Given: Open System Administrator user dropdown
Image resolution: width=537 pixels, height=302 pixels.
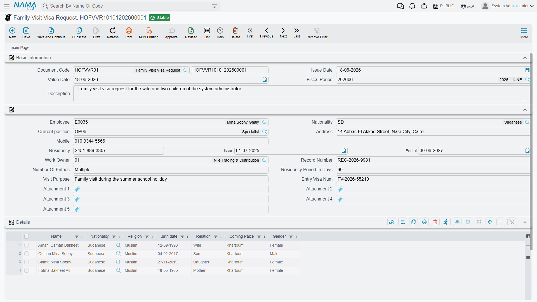Looking at the screenshot, I should 508,6.
